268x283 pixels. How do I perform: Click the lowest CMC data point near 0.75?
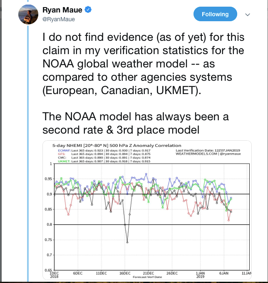click(x=127, y=242)
